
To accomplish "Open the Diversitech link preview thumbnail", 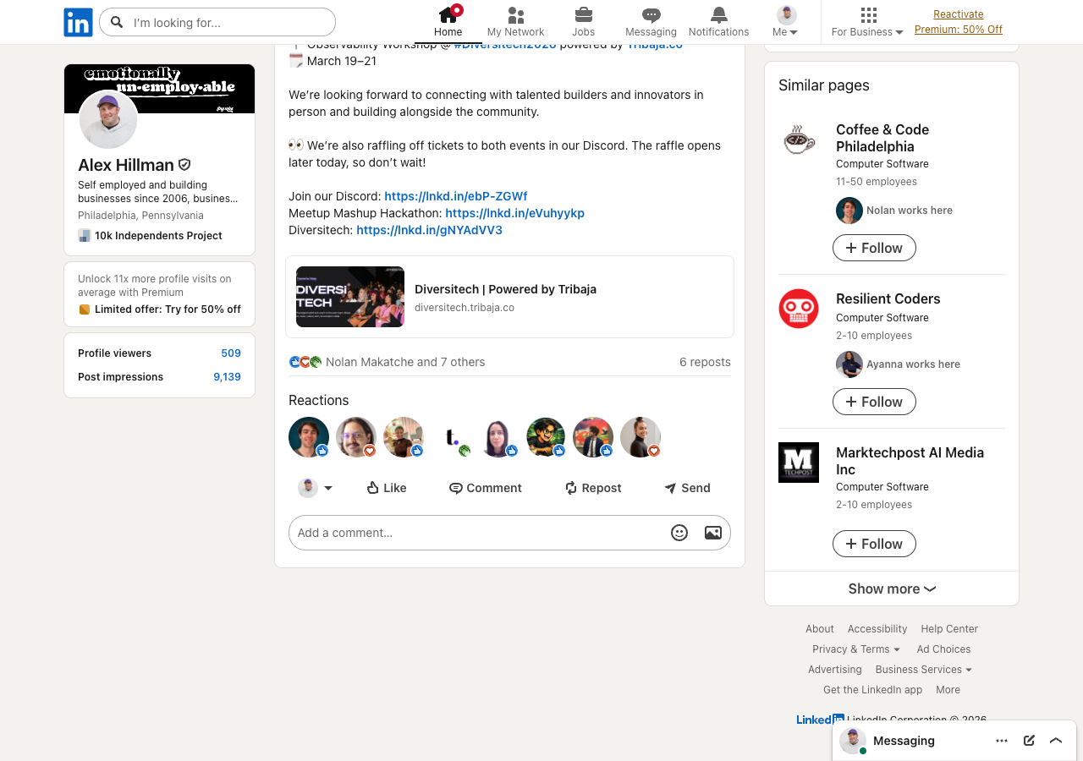I will pyautogui.click(x=350, y=297).
